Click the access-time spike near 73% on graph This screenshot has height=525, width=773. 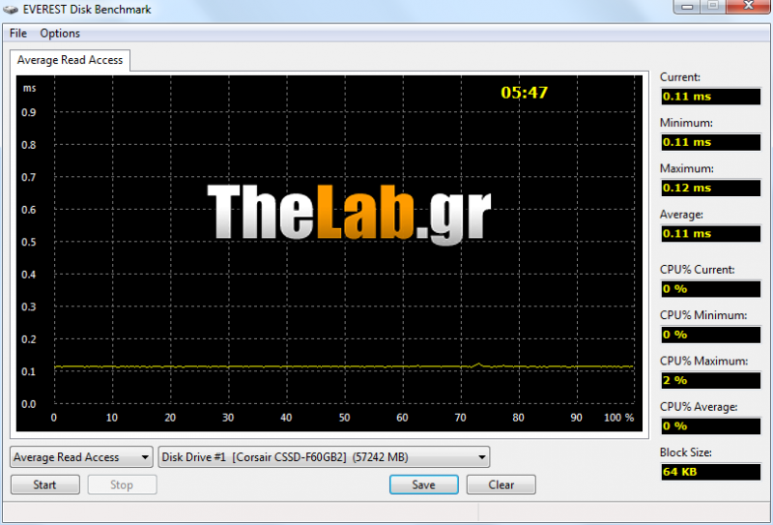pyautogui.click(x=478, y=365)
